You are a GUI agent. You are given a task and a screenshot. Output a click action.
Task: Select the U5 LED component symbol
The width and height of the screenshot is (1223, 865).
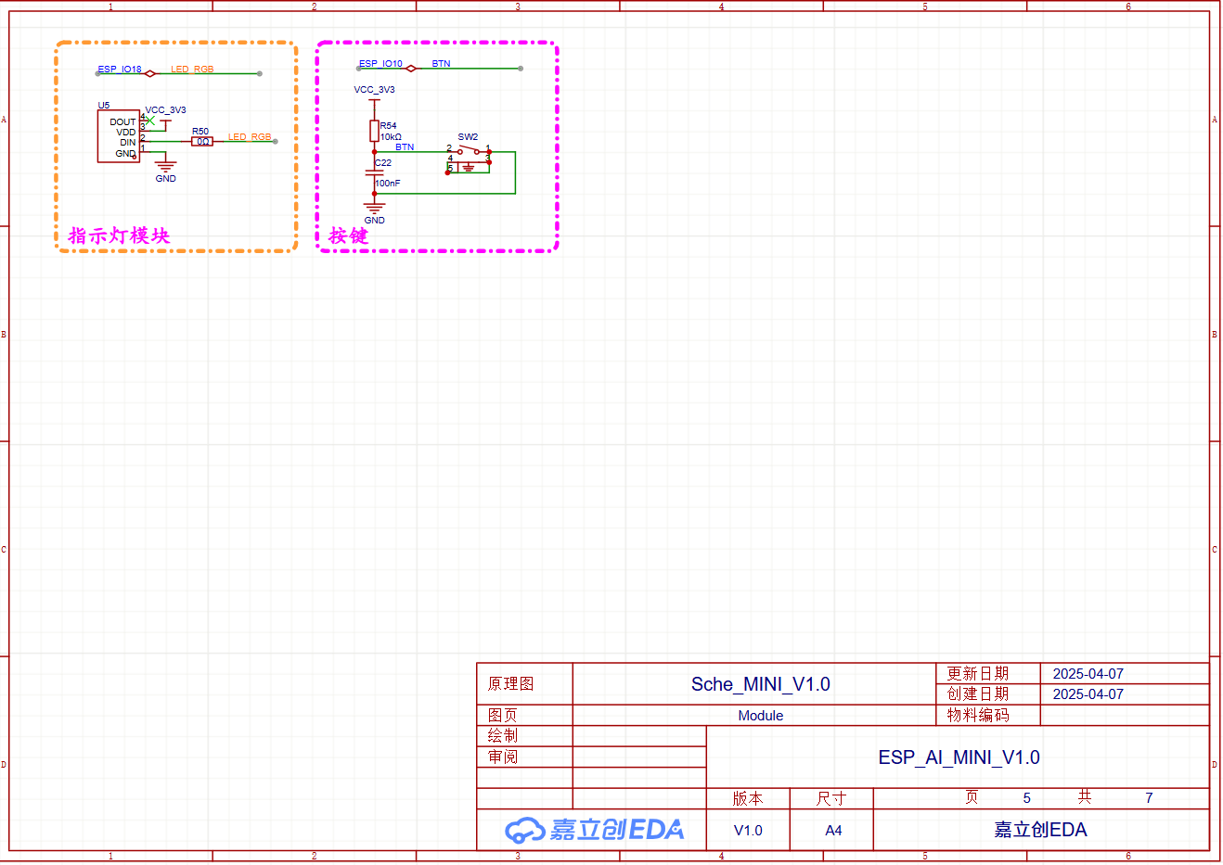119,136
